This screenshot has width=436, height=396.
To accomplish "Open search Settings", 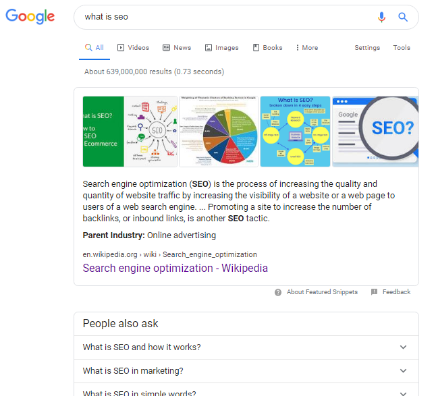I will tap(367, 48).
